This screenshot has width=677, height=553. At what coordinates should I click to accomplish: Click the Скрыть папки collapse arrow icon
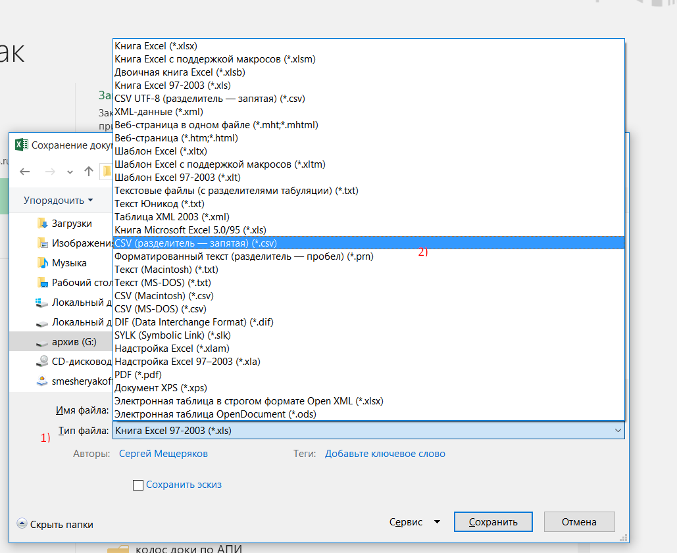(x=22, y=524)
